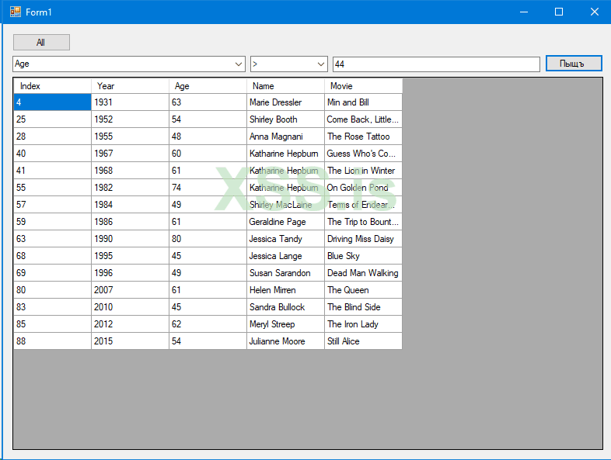Select the Come Back, Little... cell
Screen dimensions: 611x460
(363, 119)
